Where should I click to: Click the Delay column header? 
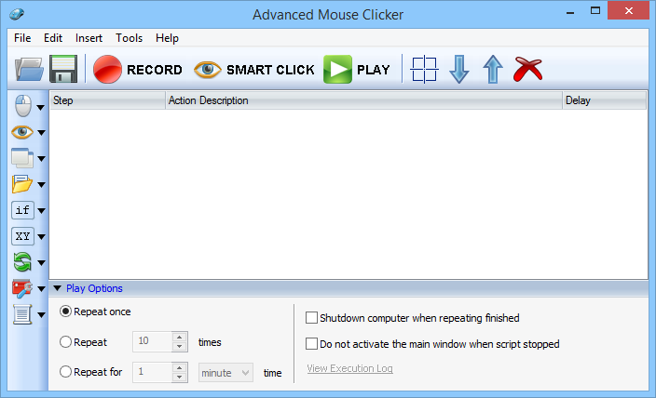coord(604,100)
